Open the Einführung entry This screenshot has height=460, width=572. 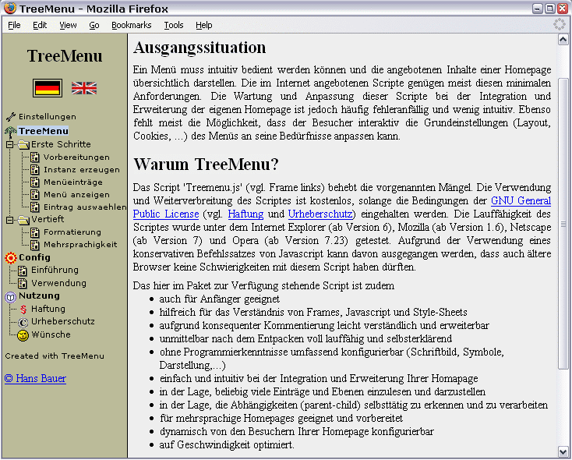point(55,271)
